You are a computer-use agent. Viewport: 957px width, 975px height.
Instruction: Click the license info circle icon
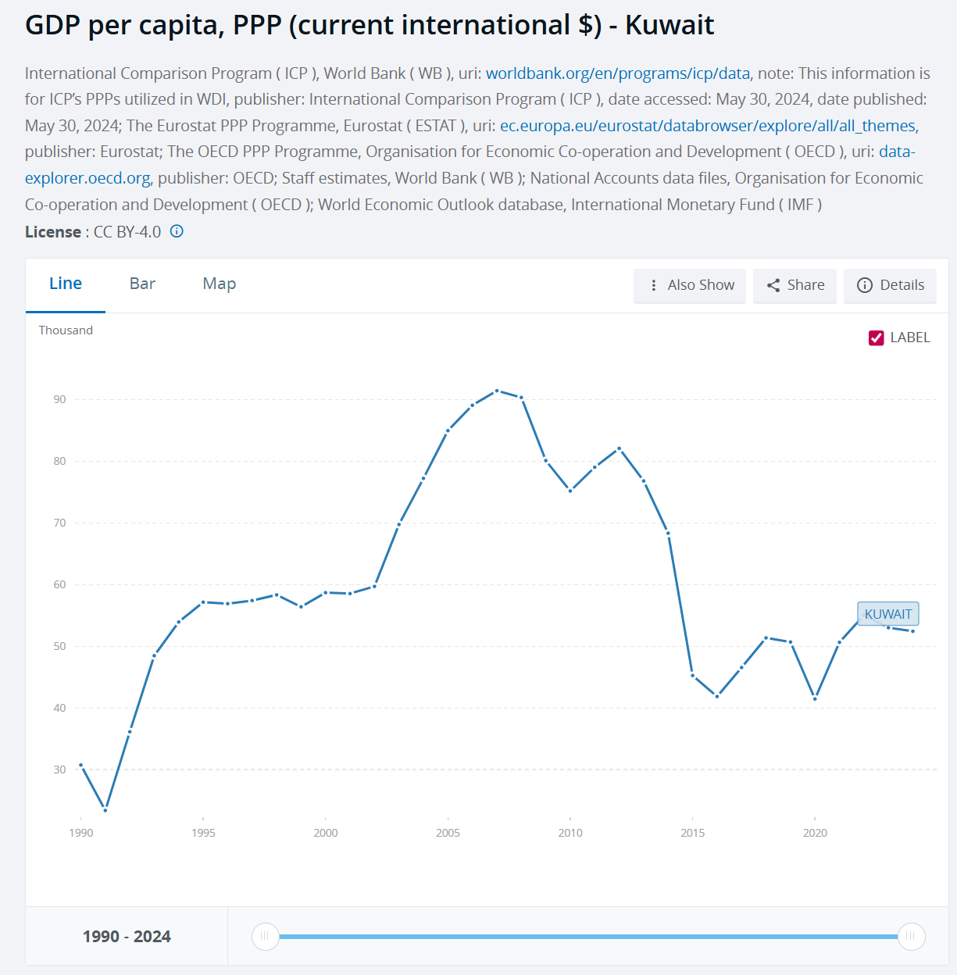177,231
